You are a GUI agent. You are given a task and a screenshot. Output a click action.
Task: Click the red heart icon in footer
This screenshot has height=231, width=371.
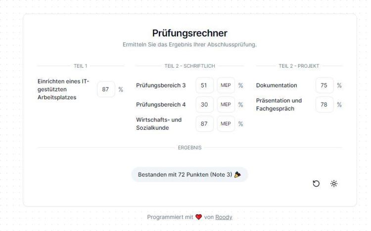click(x=198, y=217)
